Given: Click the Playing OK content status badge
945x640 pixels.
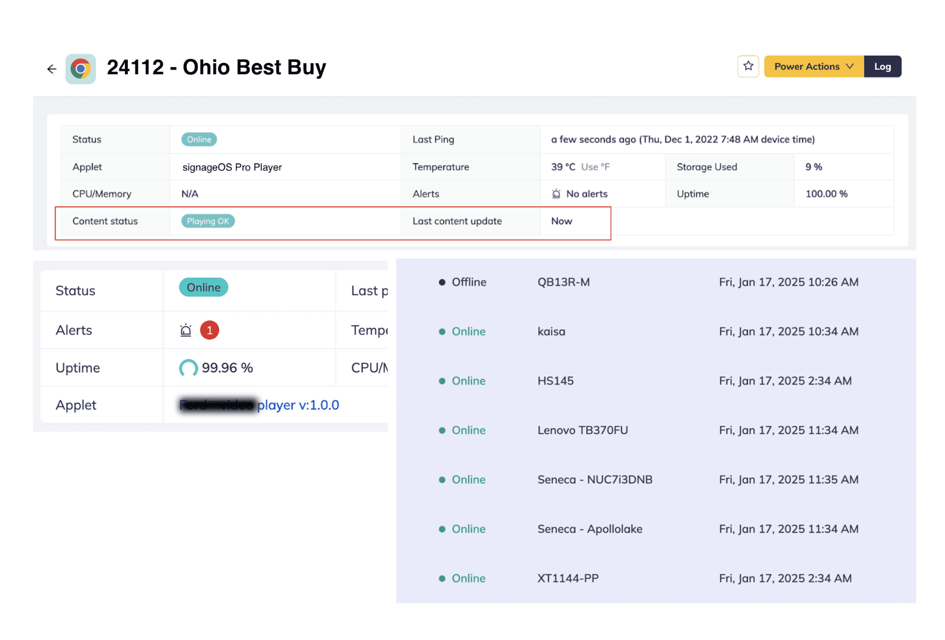Looking at the screenshot, I should coord(208,221).
